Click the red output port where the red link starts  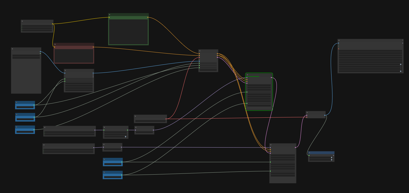click(x=166, y=119)
